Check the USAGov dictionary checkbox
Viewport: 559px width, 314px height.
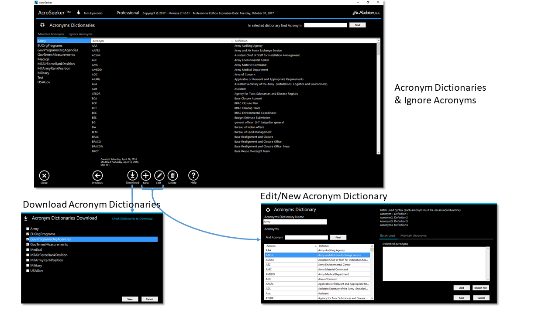(28, 271)
